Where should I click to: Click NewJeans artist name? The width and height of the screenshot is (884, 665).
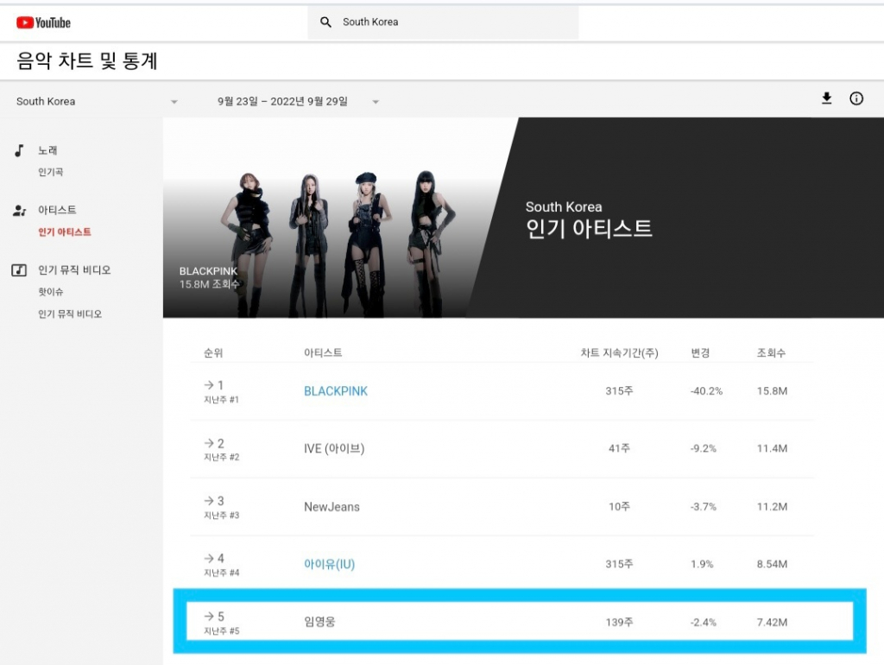coord(331,506)
